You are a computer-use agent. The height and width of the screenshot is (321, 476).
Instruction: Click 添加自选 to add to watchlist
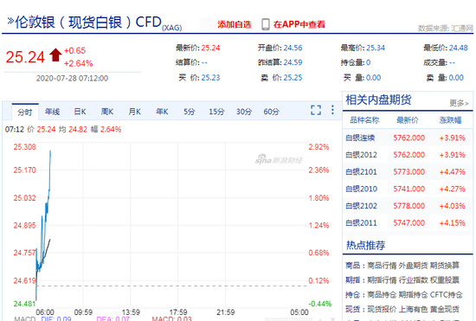click(235, 24)
